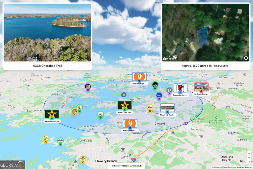The width and height of the screenshot is (253, 169).
Task: Zoom out on the map
Action: pos(249,158)
